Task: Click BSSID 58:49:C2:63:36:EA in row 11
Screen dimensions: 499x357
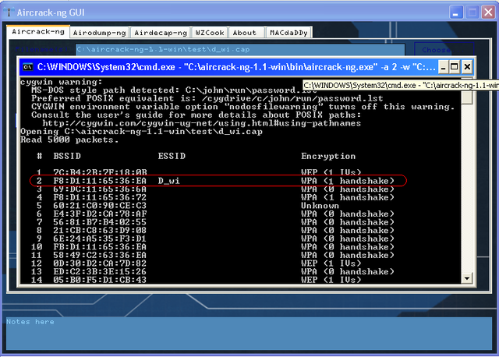Action: pyautogui.click(x=100, y=255)
